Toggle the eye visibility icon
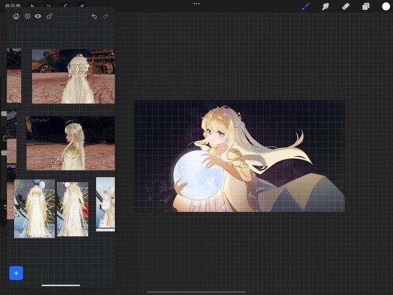This screenshot has width=393, height=295. tap(38, 16)
